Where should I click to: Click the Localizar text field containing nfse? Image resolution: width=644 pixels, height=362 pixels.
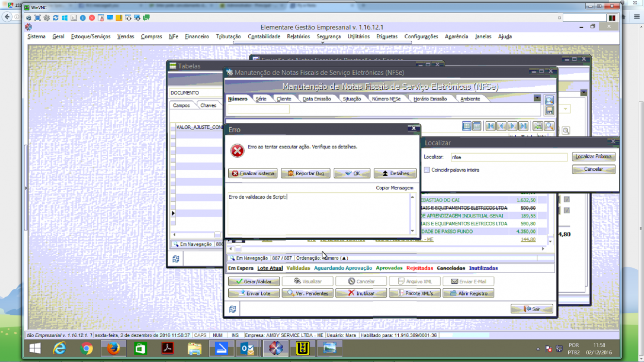tap(508, 157)
